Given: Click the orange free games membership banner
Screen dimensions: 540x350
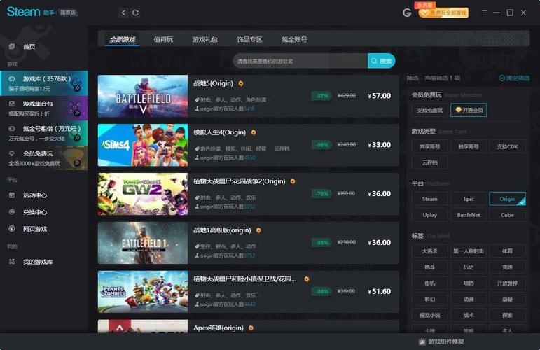Looking at the screenshot, I should (443, 13).
